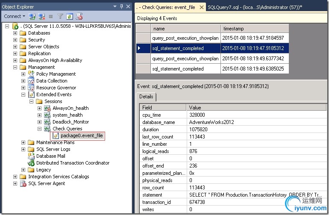Click the Extended Events icon
Viewport: 329px width, 215px height.
point(31,95)
